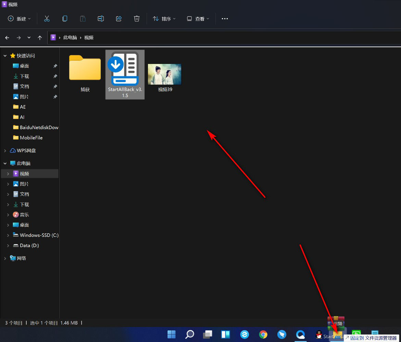The width and height of the screenshot is (401, 342).
Task: Click the Delete trash can icon
Action: (137, 19)
